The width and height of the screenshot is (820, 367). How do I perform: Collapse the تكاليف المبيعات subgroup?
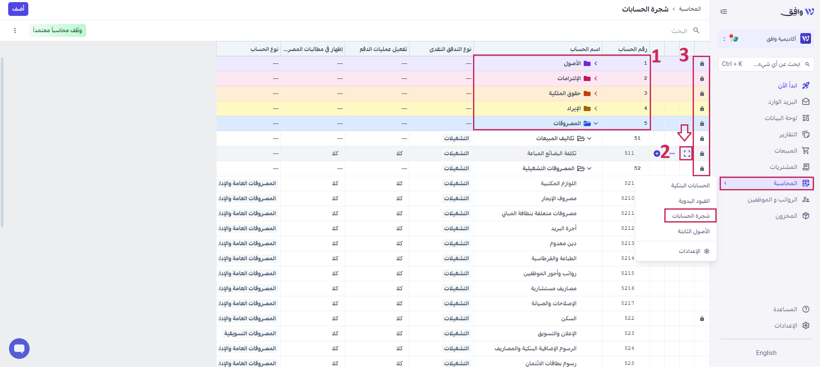(589, 138)
